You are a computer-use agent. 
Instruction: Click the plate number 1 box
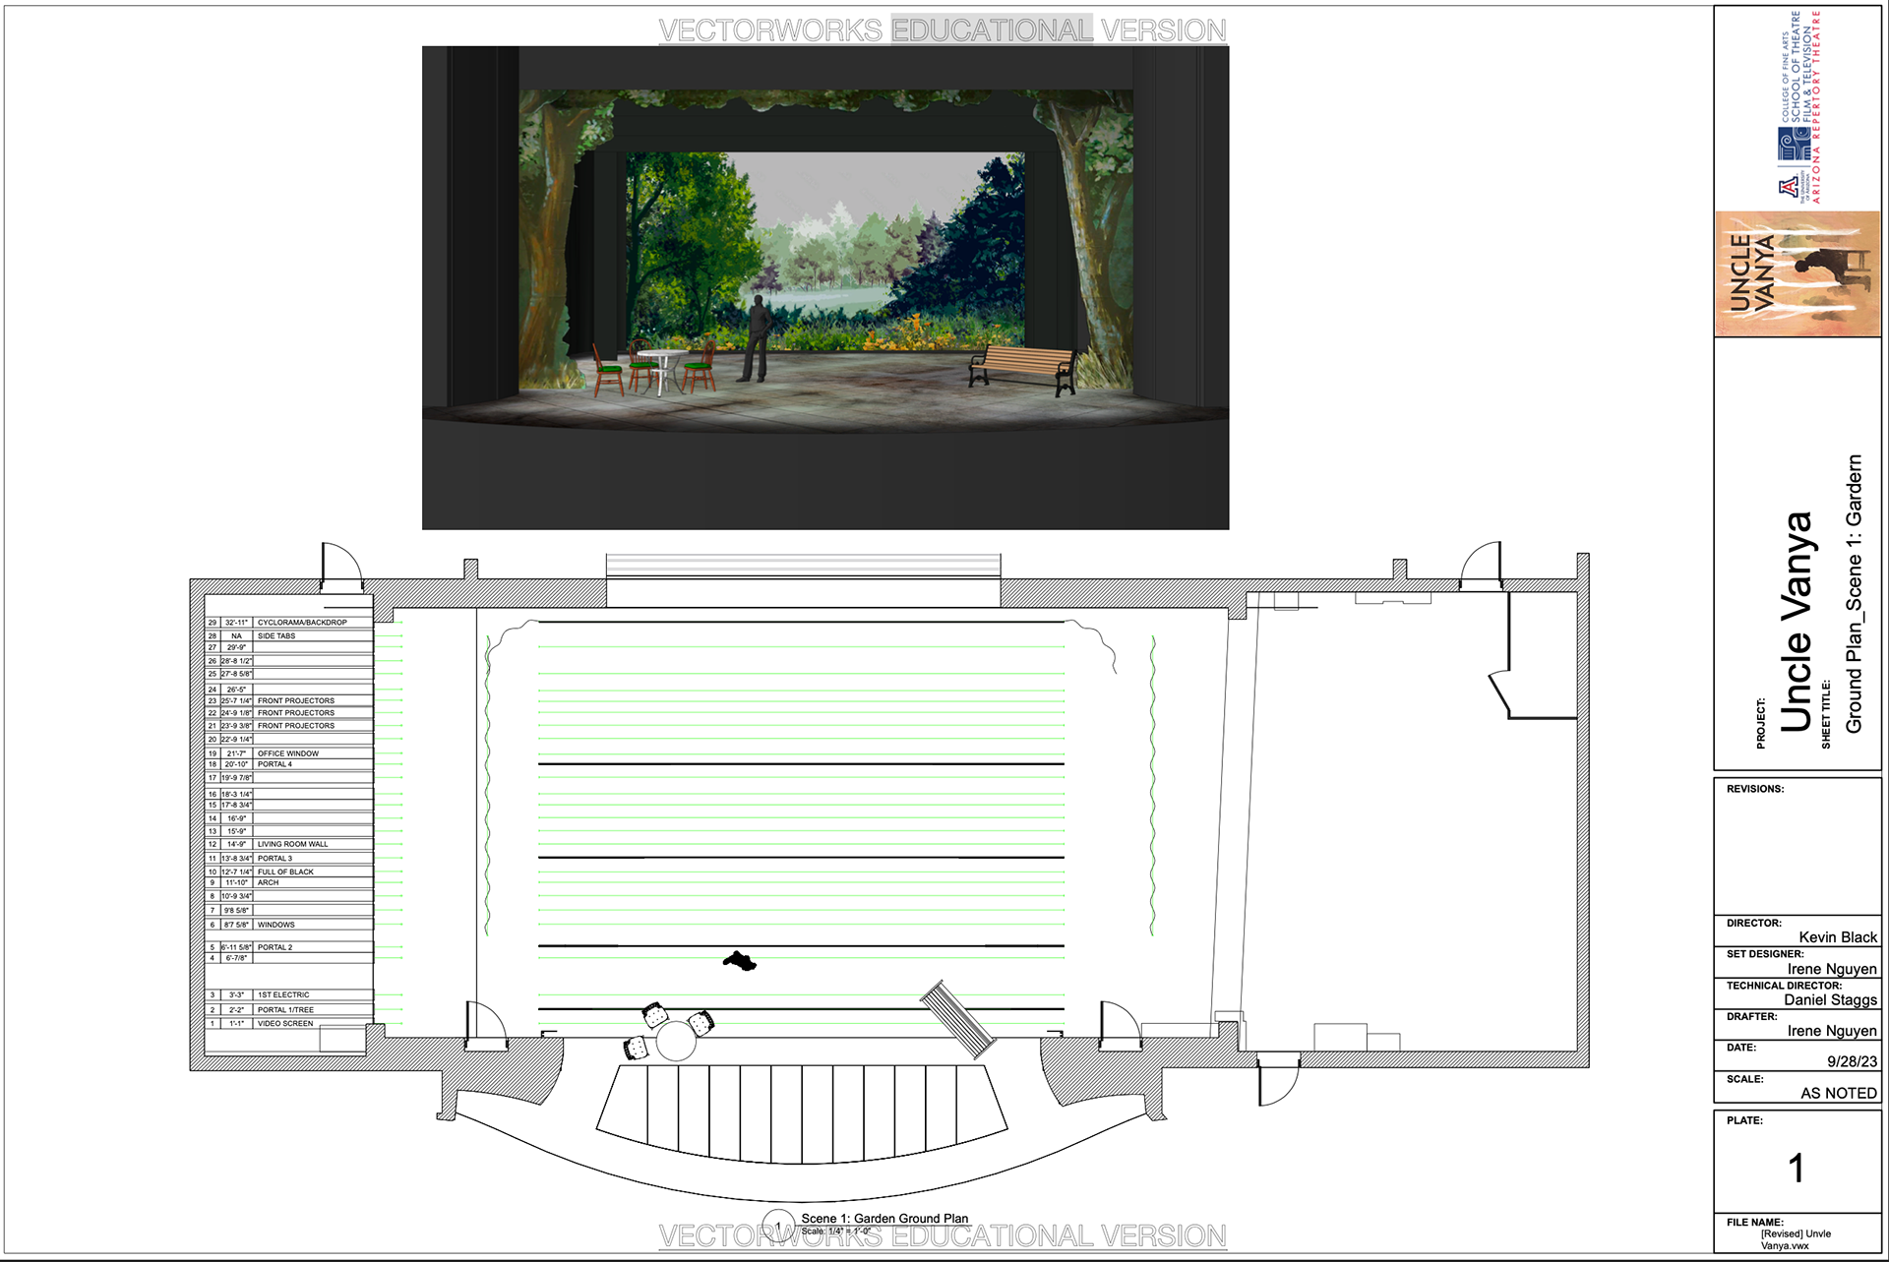(x=1797, y=1168)
